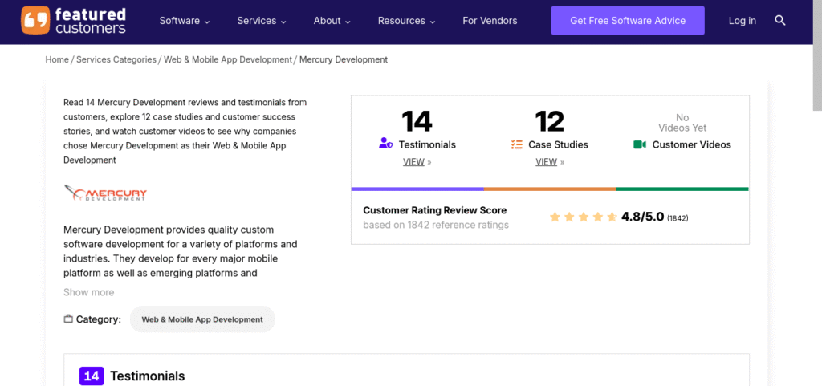
Task: Select the briefcase icon beside Category
Action: coord(68,319)
